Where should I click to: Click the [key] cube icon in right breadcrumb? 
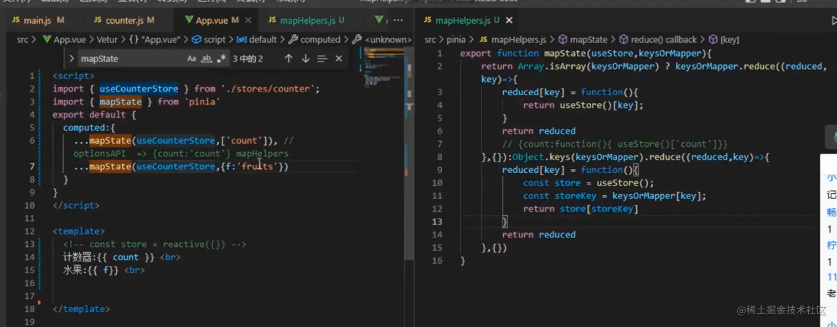[714, 40]
